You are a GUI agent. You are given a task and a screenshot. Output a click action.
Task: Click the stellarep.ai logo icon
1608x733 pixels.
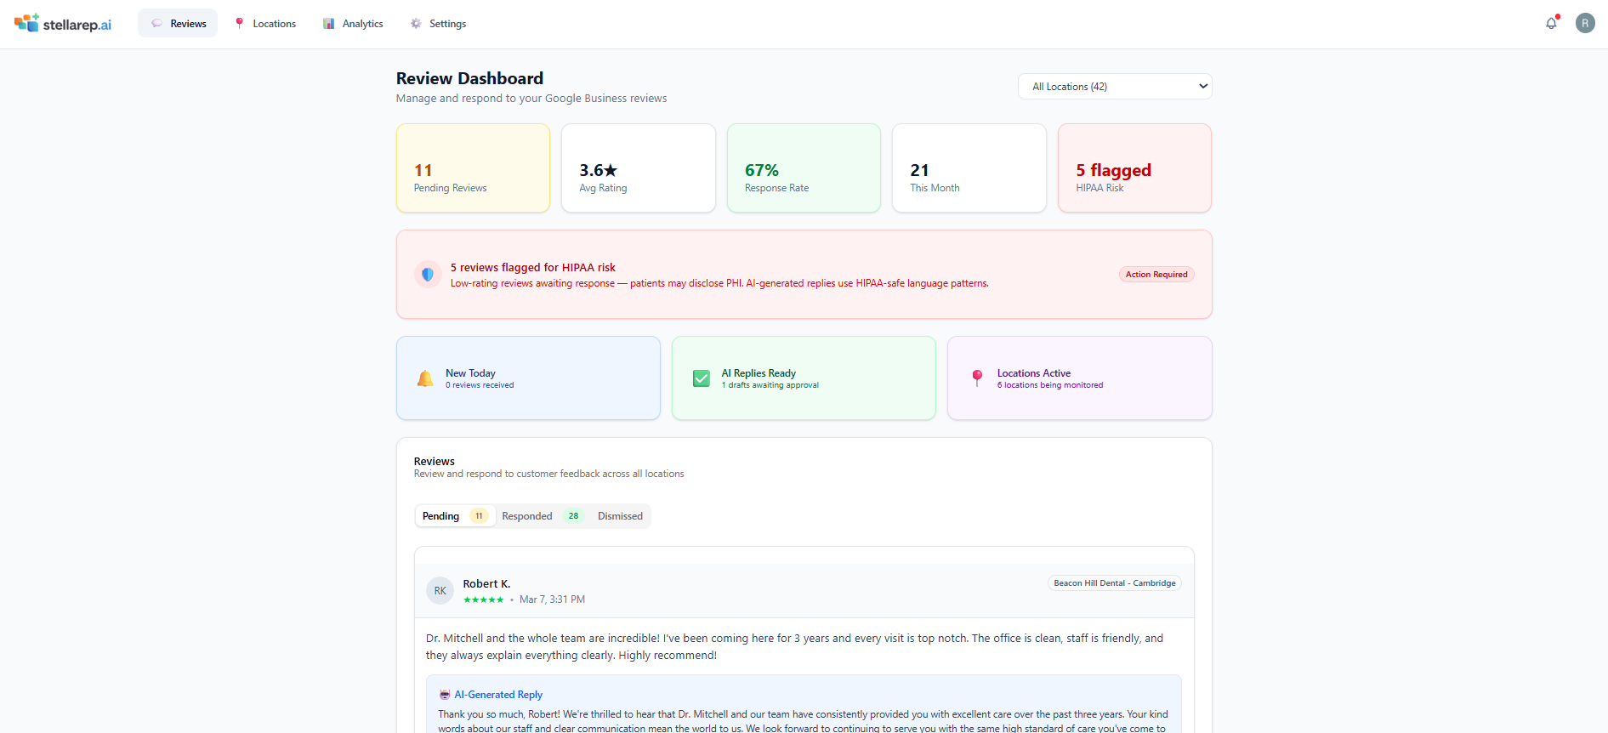point(26,23)
